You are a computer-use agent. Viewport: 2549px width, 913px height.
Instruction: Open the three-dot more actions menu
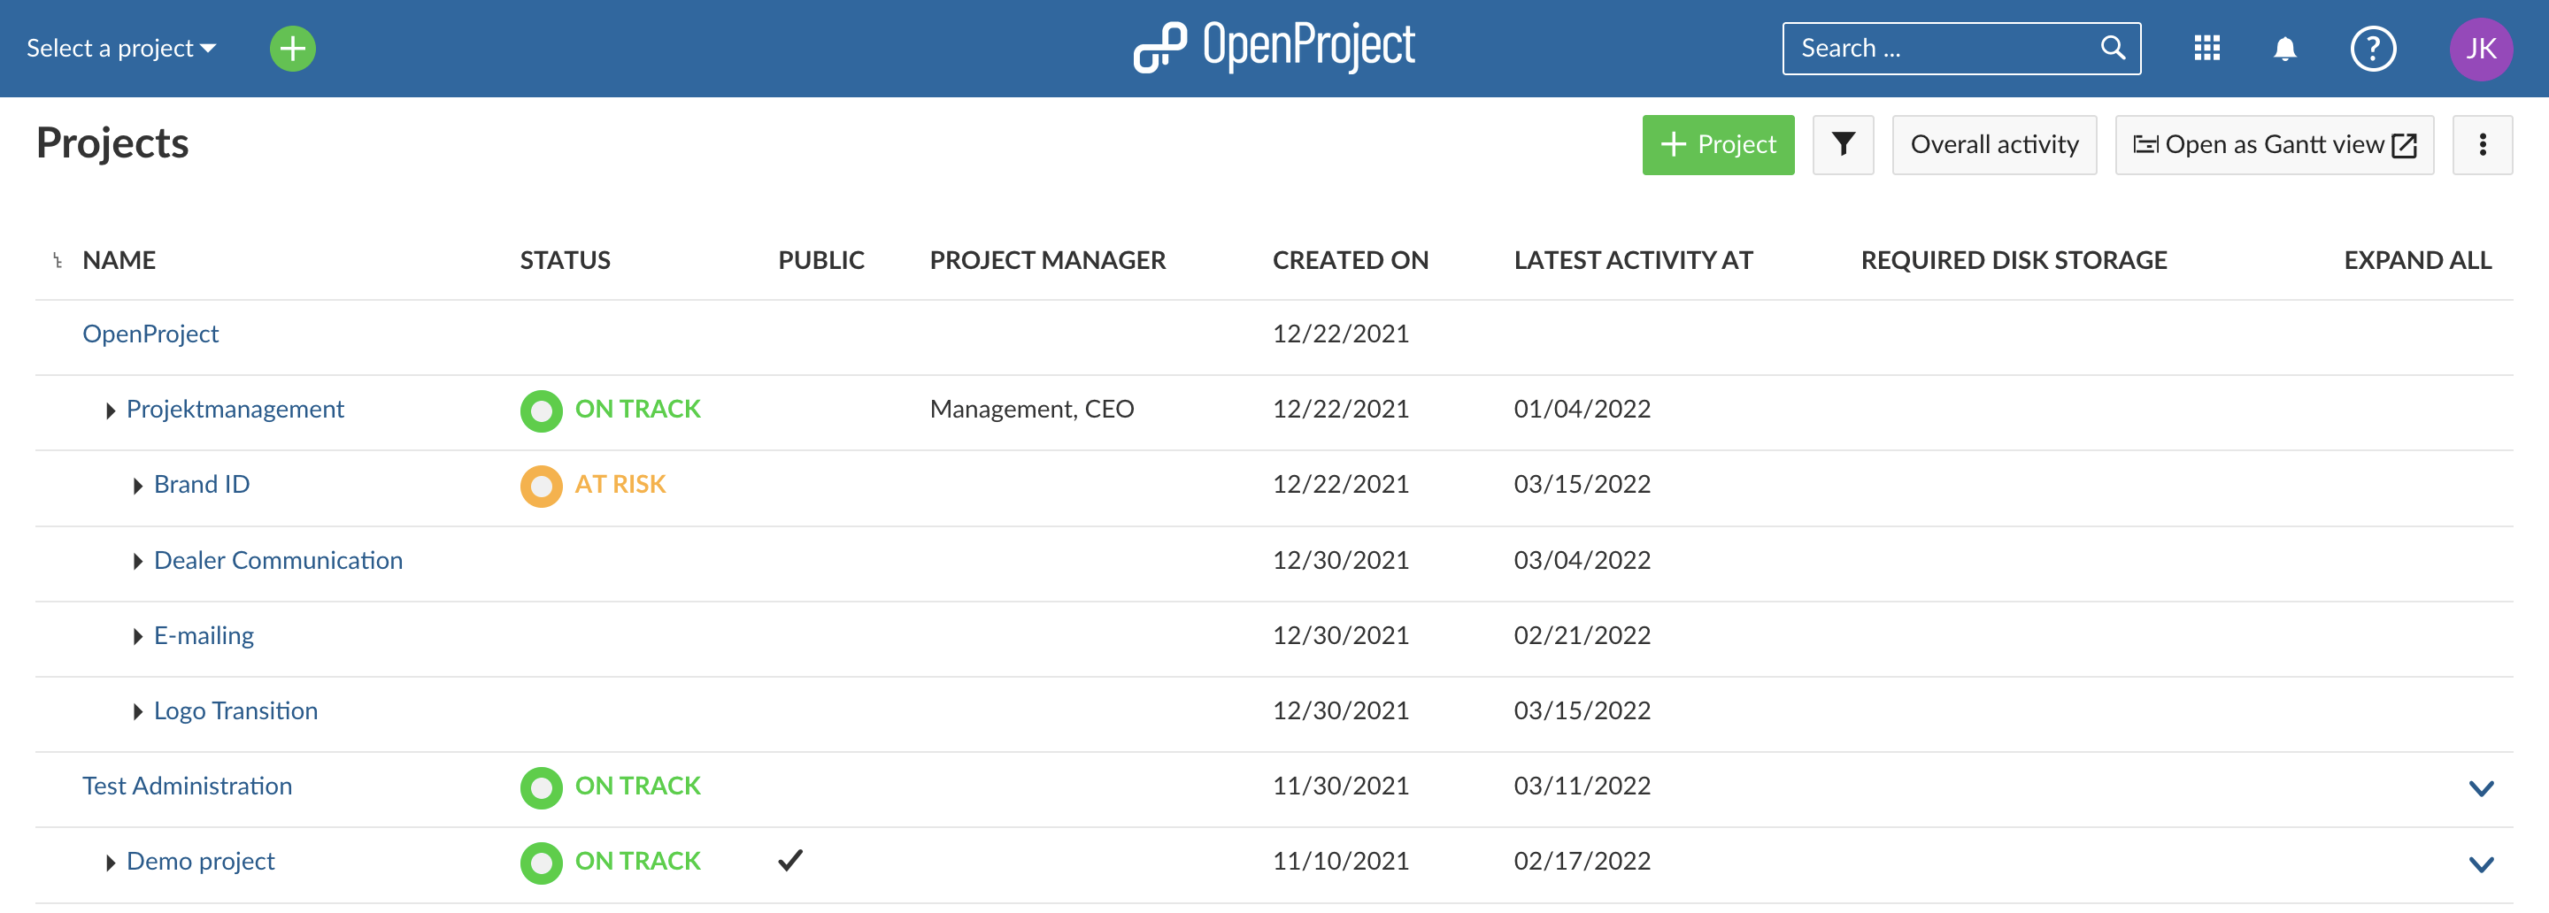[2482, 144]
